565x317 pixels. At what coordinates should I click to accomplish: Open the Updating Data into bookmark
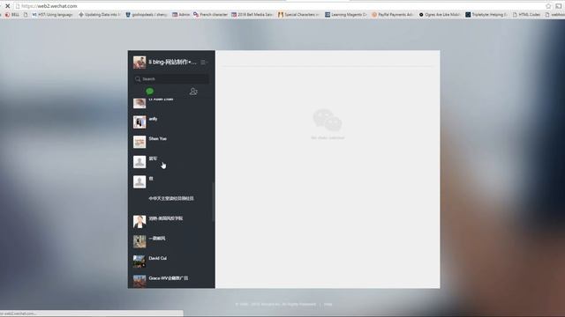[x=100, y=15]
